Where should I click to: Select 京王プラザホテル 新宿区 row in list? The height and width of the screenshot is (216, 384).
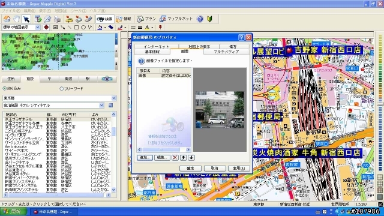pos(58,119)
